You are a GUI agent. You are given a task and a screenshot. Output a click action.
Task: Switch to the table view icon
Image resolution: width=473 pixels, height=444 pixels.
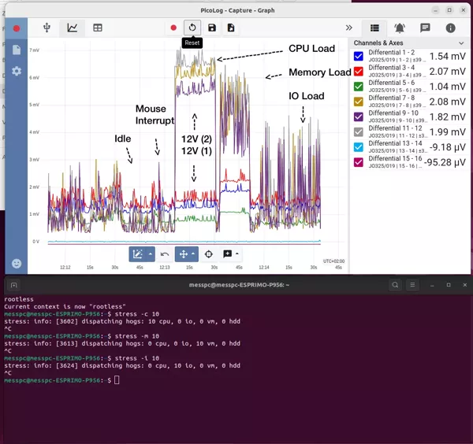click(x=98, y=28)
